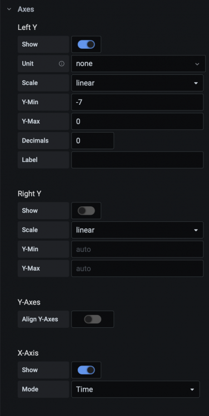Viewport: 209px width, 416px height.
Task: Toggle off the Left Y Show switch
Action: [x=86, y=44]
